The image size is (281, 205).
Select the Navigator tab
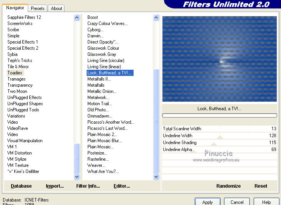click(x=15, y=8)
